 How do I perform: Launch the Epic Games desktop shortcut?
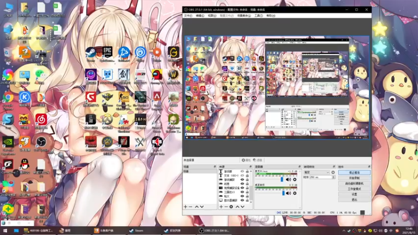coord(107,52)
